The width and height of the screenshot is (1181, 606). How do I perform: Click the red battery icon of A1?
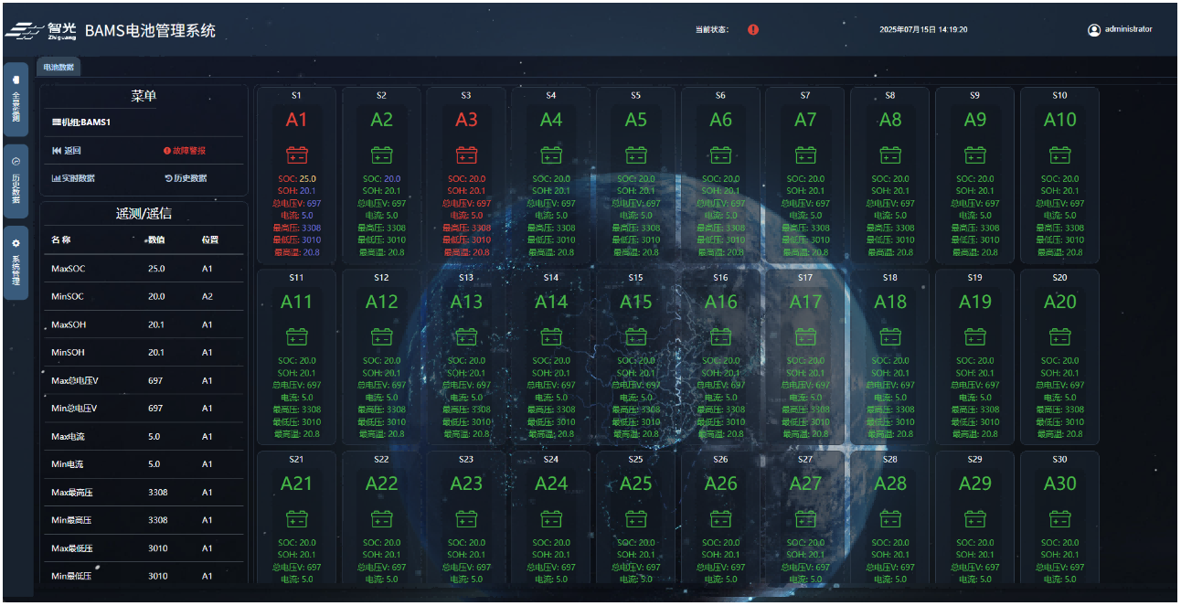point(296,155)
